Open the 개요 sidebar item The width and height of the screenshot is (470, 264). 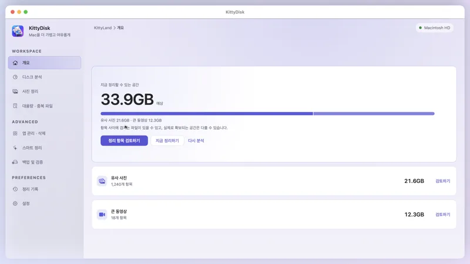pos(45,63)
